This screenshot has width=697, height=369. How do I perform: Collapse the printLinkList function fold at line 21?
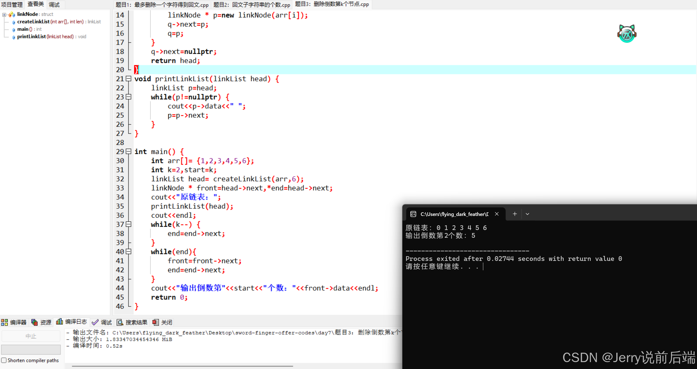click(x=128, y=79)
